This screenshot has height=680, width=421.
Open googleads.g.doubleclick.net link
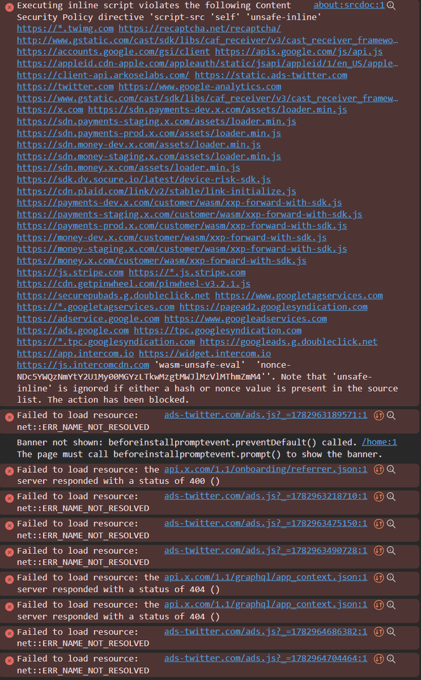(x=288, y=342)
